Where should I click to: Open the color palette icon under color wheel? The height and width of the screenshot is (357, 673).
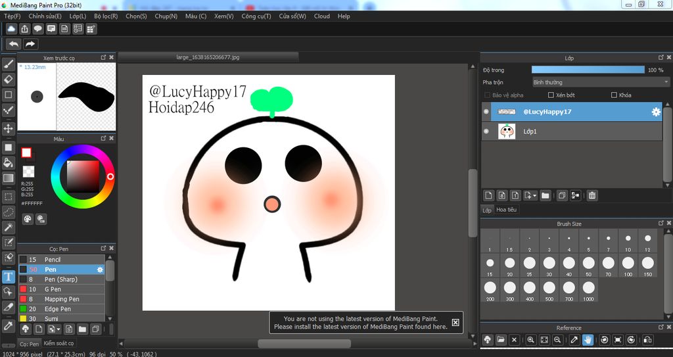(x=28, y=219)
